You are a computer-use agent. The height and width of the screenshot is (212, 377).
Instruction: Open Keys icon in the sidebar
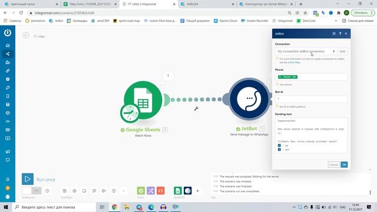[x=8, y=88]
